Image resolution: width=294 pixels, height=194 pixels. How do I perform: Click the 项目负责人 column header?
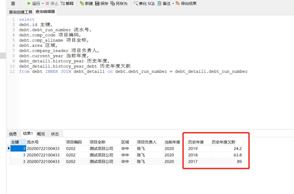click(x=150, y=142)
